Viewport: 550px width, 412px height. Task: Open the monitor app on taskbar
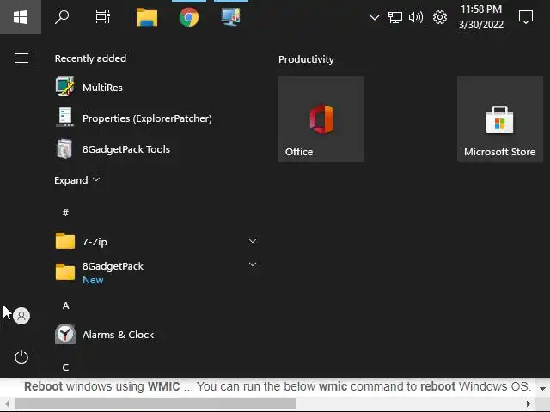(231, 17)
